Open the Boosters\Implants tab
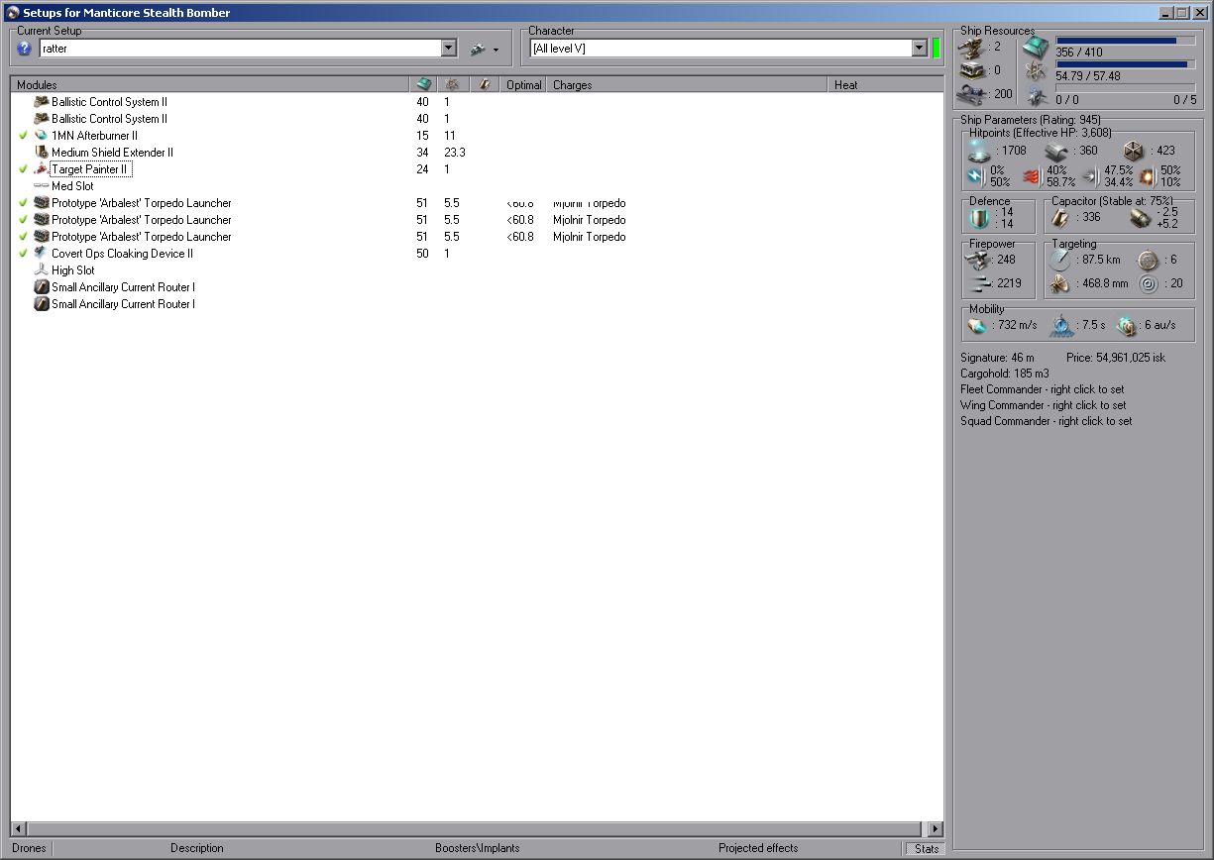The height and width of the screenshot is (860, 1214). tap(477, 848)
